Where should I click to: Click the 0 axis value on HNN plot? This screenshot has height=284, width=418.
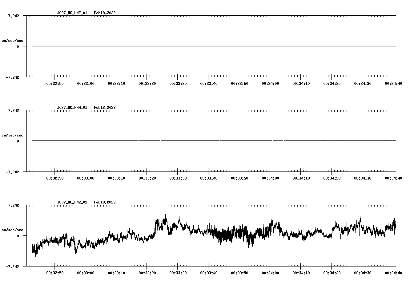(18, 141)
